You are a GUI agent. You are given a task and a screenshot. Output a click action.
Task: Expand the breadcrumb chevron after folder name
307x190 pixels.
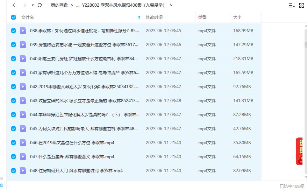click(x=171, y=5)
